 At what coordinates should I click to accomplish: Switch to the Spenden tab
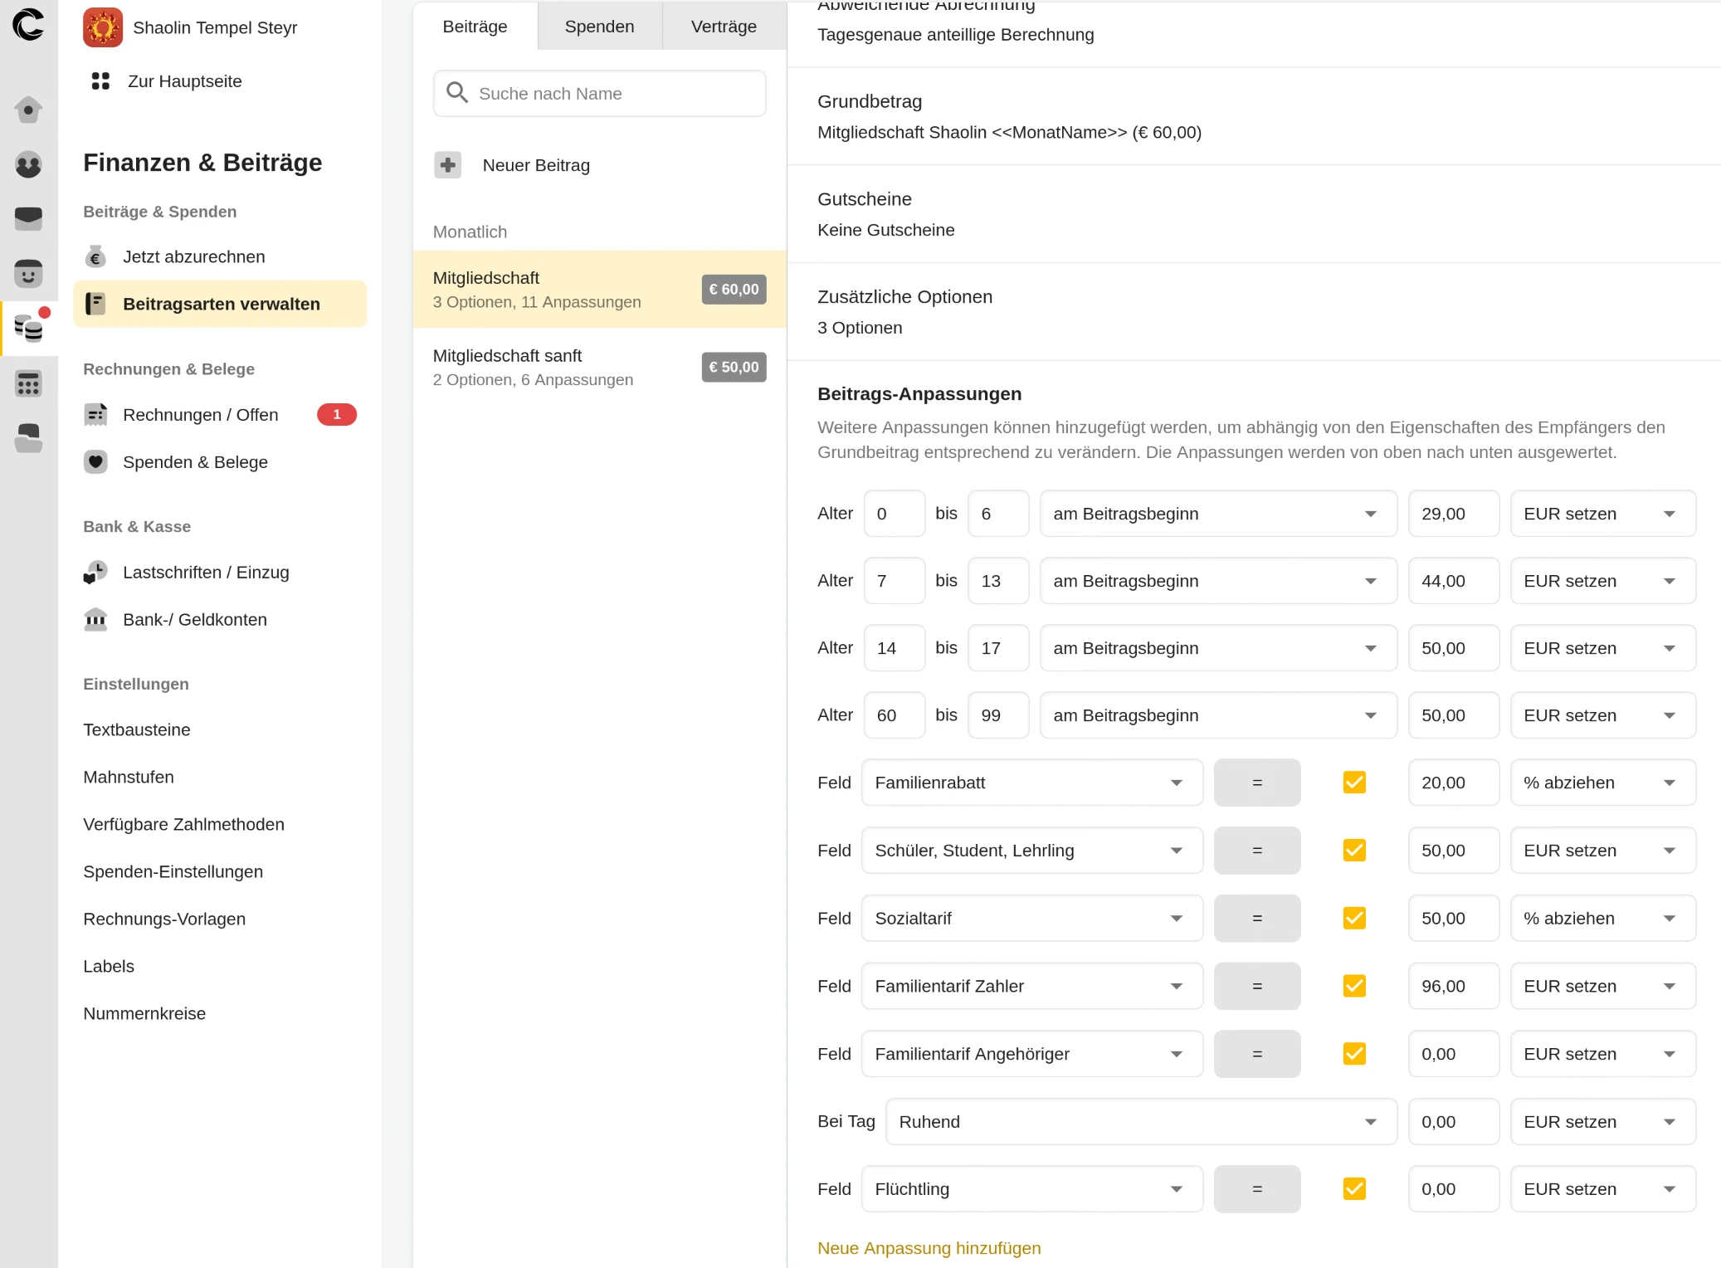(599, 27)
